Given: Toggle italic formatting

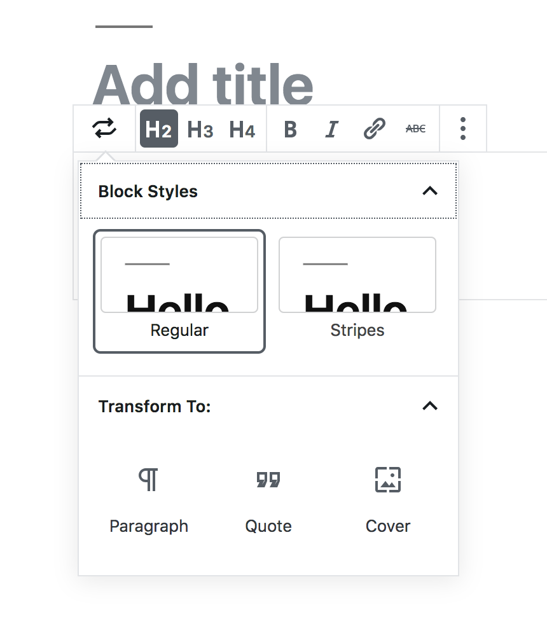Looking at the screenshot, I should tap(331, 129).
